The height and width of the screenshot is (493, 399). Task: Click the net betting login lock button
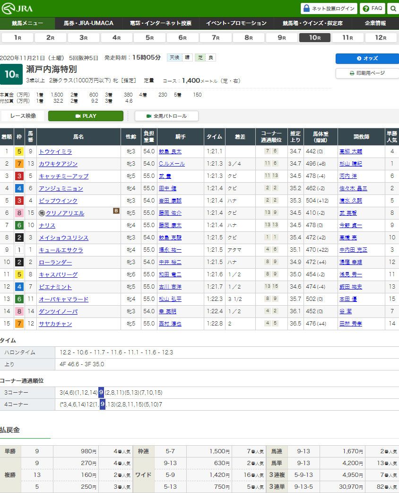click(x=329, y=9)
